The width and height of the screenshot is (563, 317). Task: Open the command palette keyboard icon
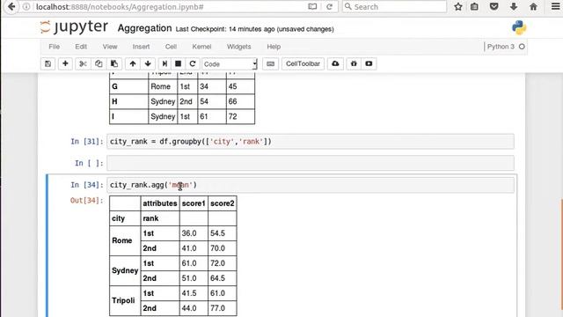[x=270, y=64]
